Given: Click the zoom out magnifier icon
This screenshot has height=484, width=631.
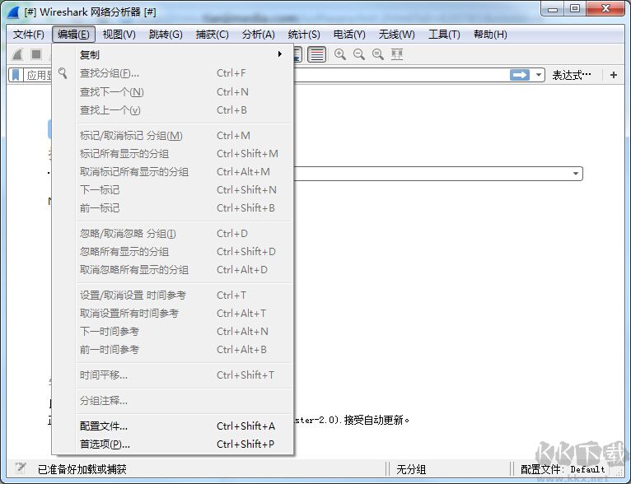Looking at the screenshot, I should tap(359, 54).
